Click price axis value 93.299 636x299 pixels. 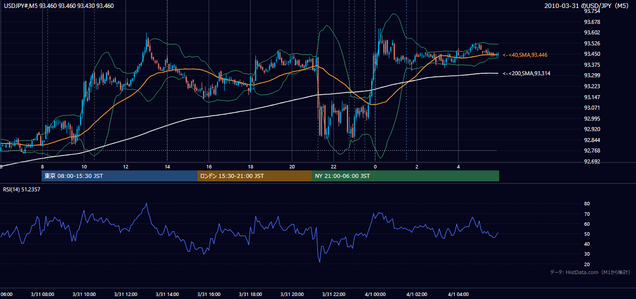591,76
